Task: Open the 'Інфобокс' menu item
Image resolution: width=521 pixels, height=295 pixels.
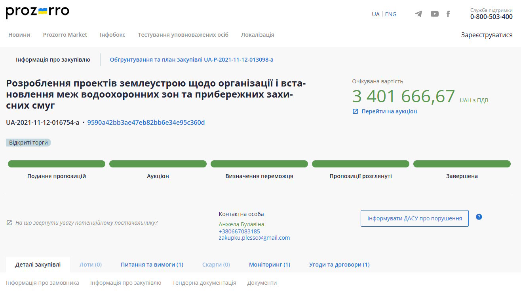Action: coord(112,35)
